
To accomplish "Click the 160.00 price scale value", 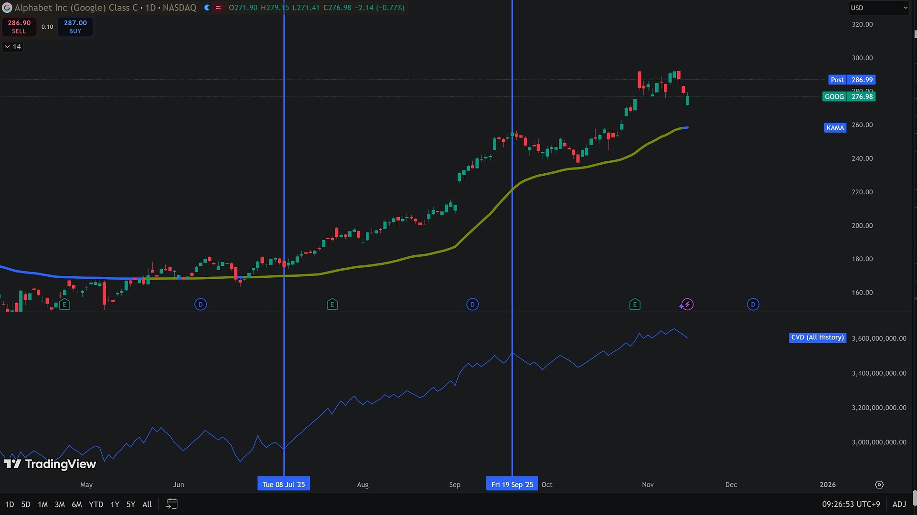I will click(862, 293).
